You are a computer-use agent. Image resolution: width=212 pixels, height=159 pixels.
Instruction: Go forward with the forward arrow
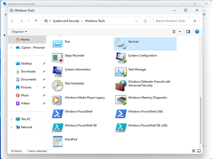(21, 21)
